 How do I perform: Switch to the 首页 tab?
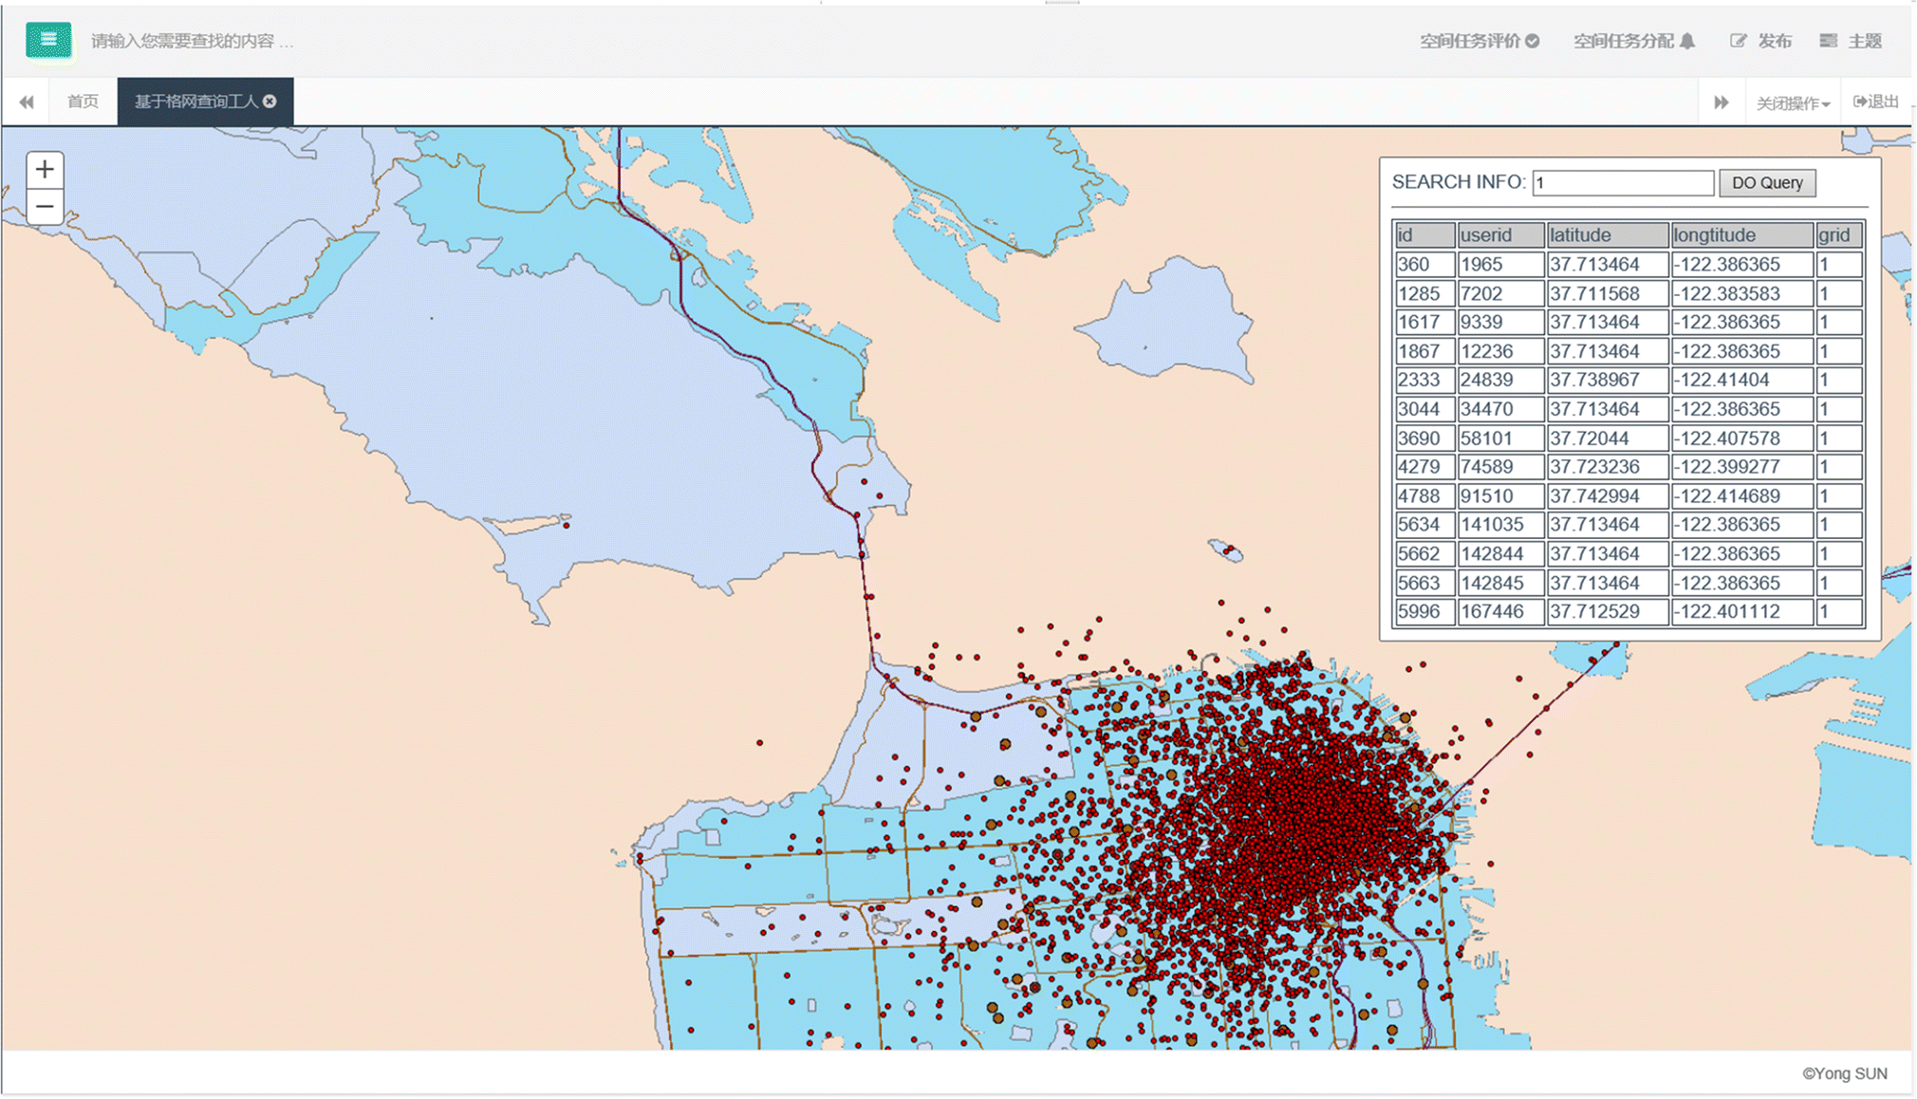coord(83,102)
